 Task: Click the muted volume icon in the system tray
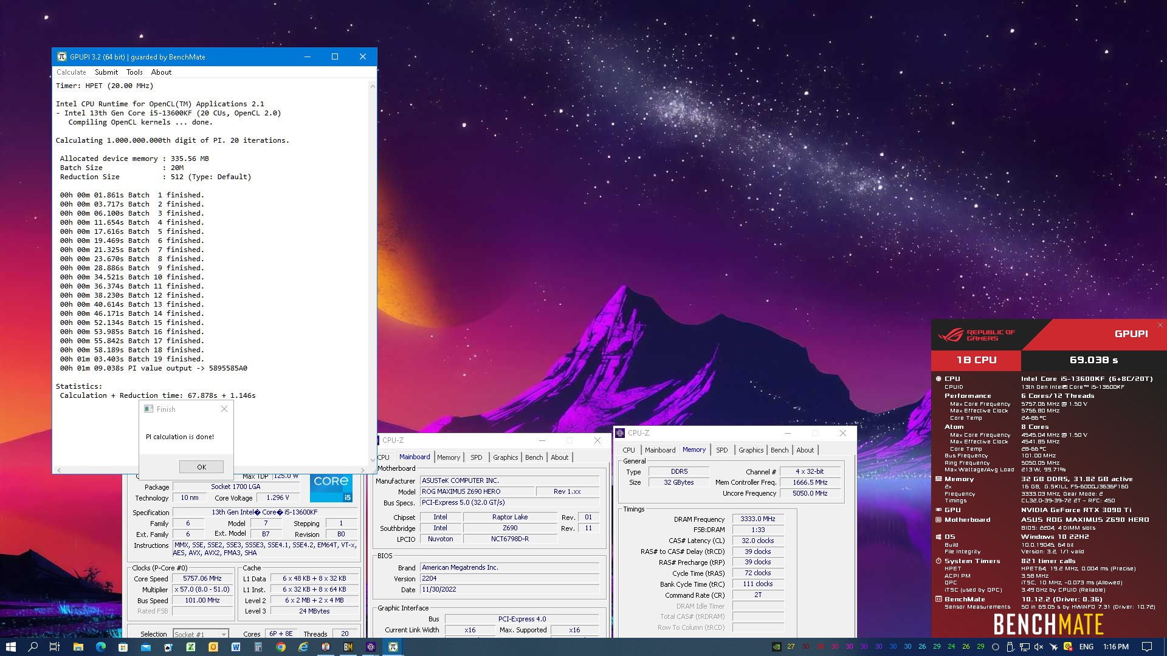click(1039, 647)
